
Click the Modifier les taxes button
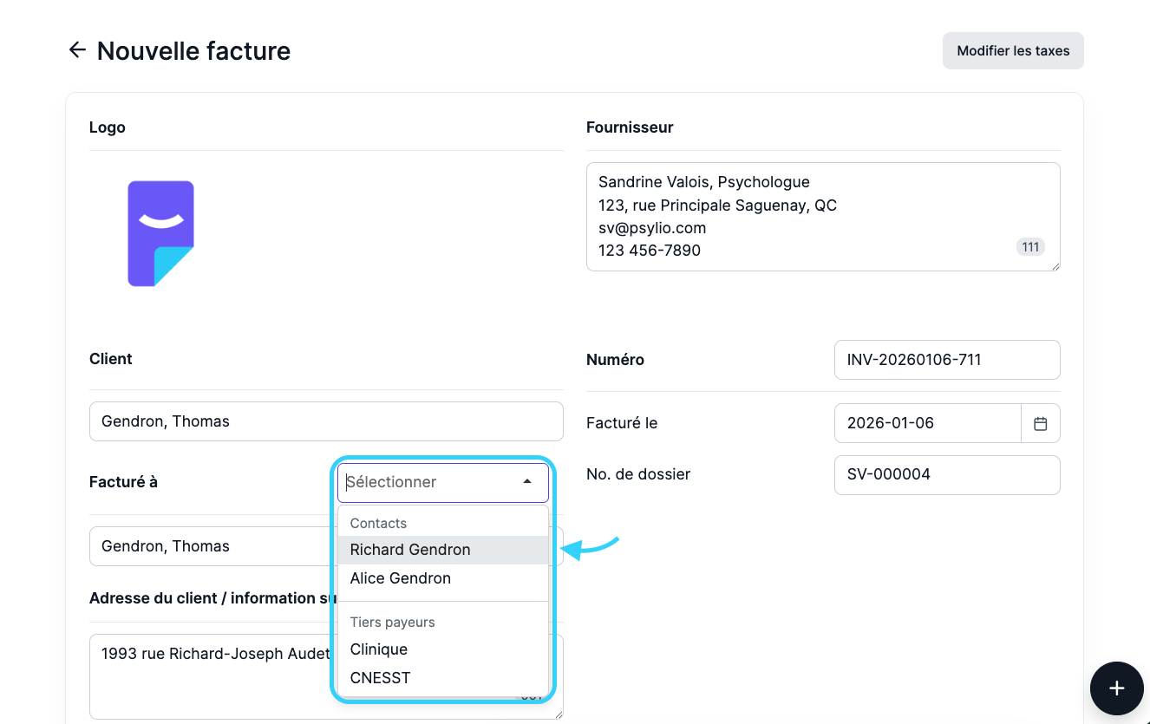tap(1012, 50)
